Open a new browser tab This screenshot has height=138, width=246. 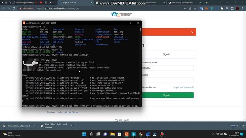pos(206,3)
